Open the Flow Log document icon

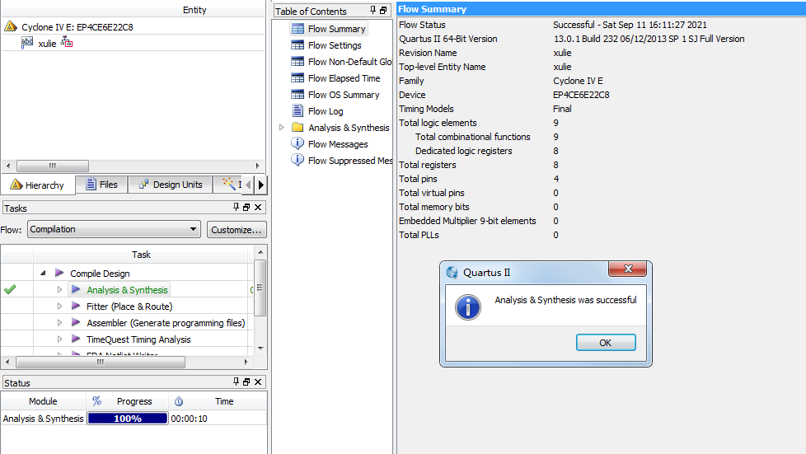pyautogui.click(x=298, y=111)
